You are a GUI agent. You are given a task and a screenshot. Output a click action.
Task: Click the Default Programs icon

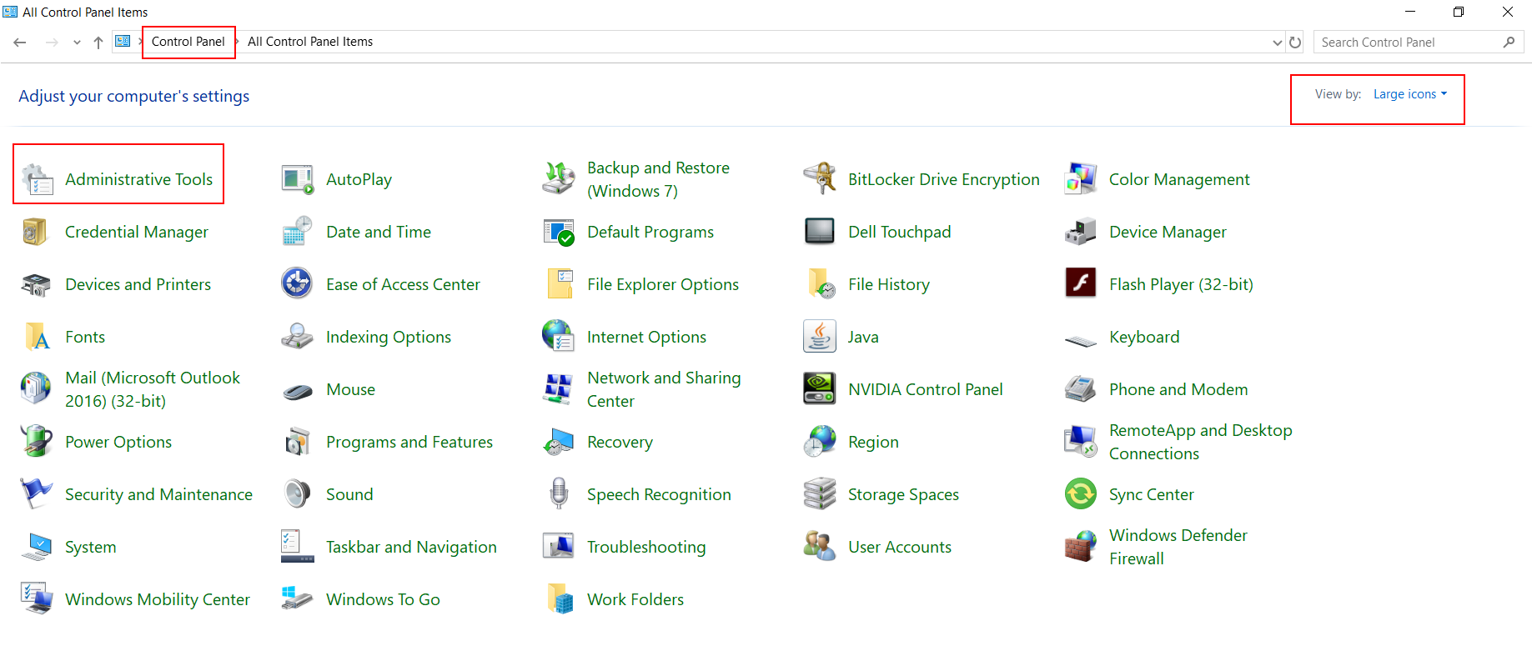point(559,232)
